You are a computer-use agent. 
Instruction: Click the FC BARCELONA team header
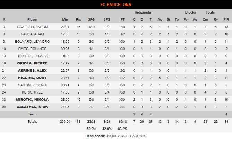click(116, 5)
